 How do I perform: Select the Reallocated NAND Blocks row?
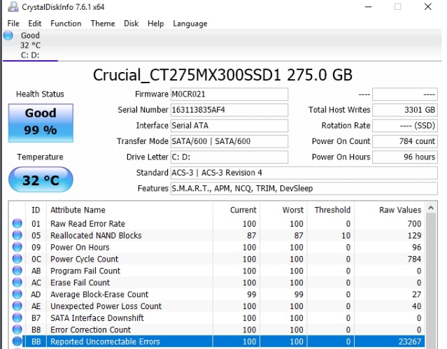pyautogui.click(x=217, y=235)
